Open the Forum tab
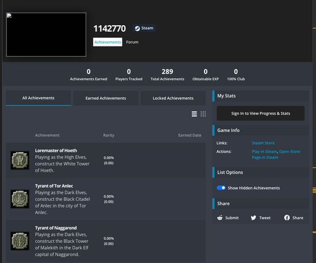The height and width of the screenshot is (263, 316). tap(132, 42)
